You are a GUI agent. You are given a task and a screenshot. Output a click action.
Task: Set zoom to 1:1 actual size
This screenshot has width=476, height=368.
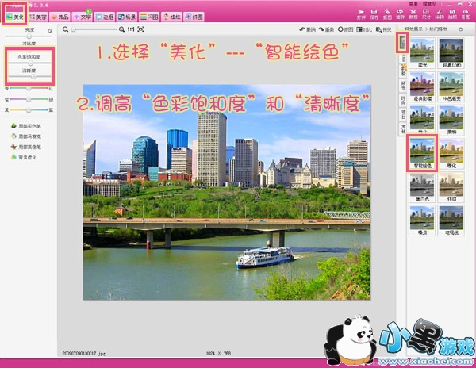pyautogui.click(x=131, y=29)
